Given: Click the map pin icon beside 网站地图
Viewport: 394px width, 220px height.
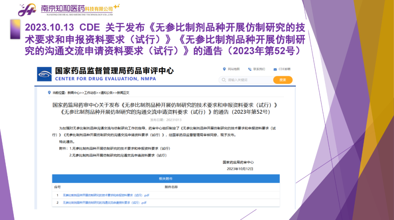Looking at the screenshot, I should tap(224, 69).
